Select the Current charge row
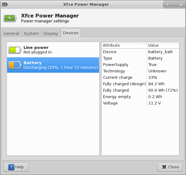This screenshot has width=186, height=175. pyautogui.click(x=140, y=78)
